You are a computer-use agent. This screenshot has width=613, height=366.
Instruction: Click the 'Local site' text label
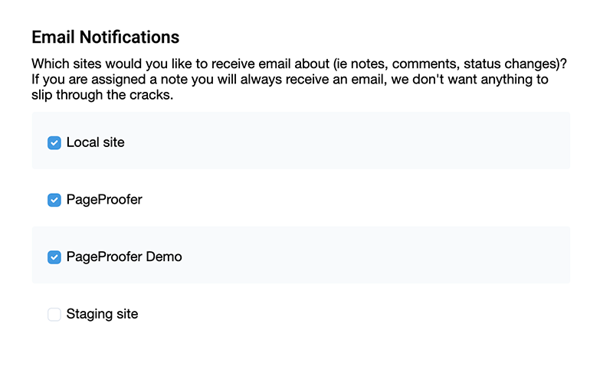(x=95, y=142)
